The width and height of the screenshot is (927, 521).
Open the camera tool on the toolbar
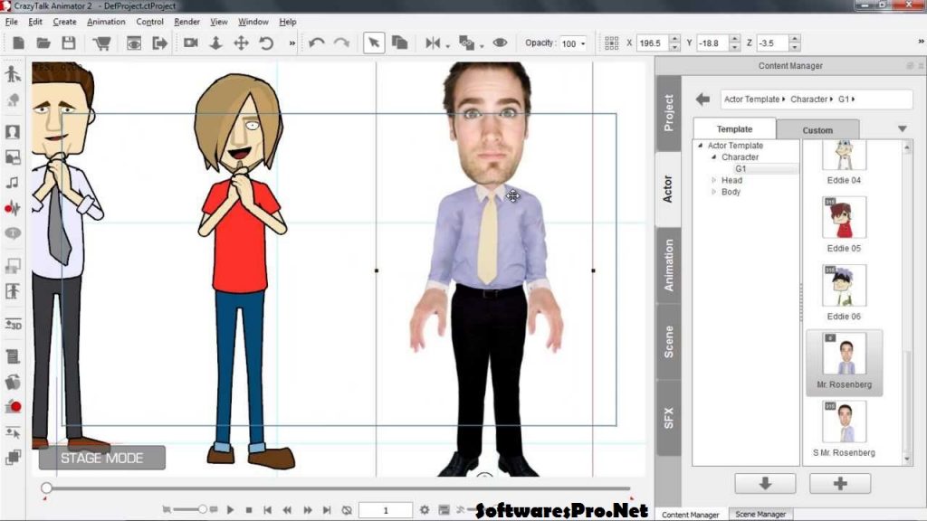(191, 42)
